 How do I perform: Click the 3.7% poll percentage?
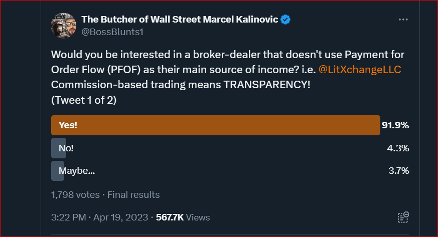pyautogui.click(x=399, y=170)
